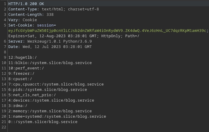209x132 pixels.
Task: Click the 2:memory blog.service line
Action: [50, 111]
